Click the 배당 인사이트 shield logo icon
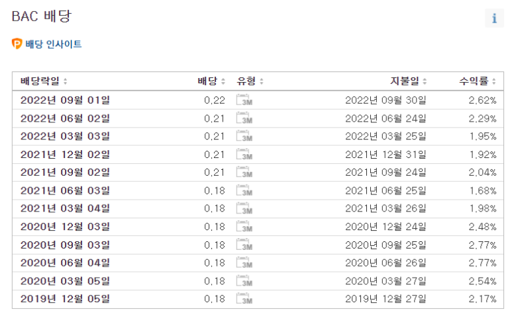Screen dimensions: 512x320 click(17, 44)
